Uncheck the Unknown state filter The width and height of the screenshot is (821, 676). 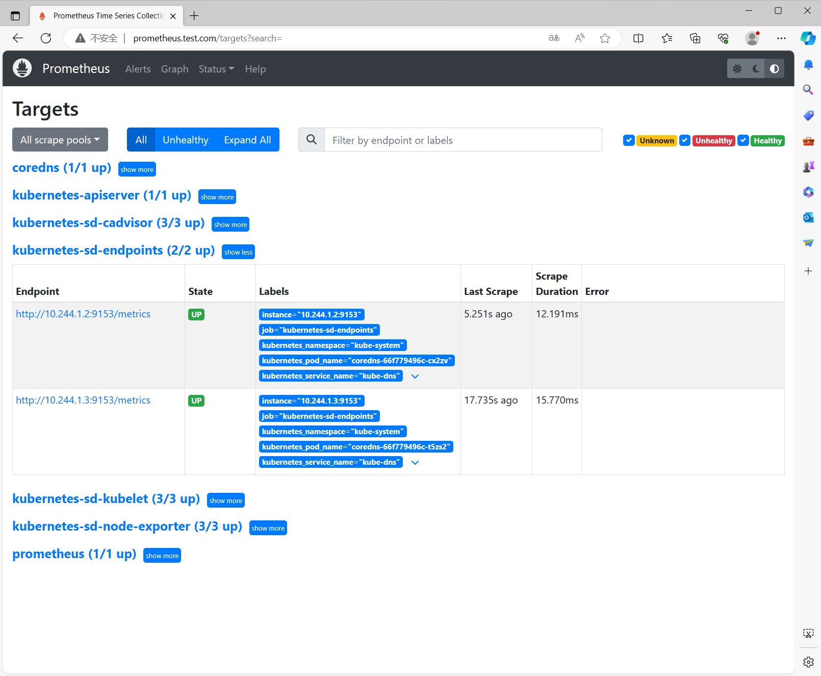(629, 140)
